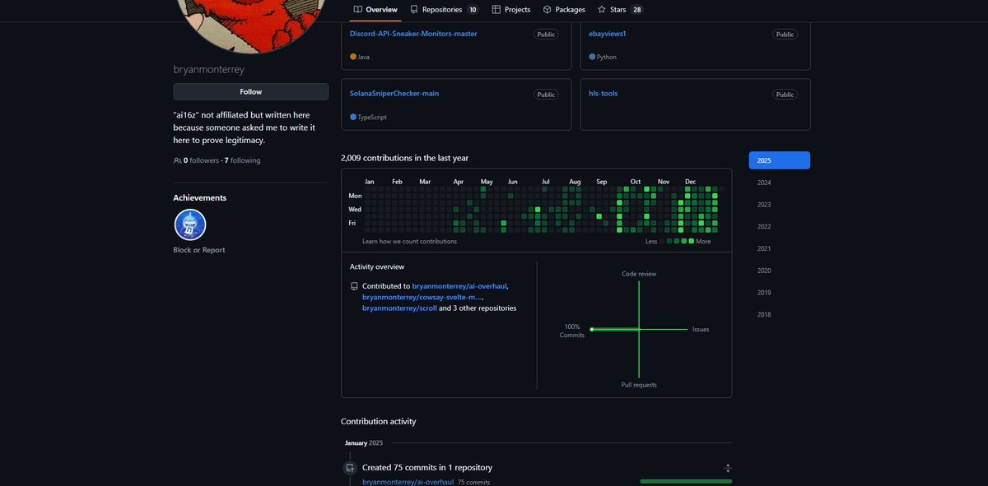Open bryanmonterrey/cowsay-svelte-m… repository link
988x486 pixels.
[x=422, y=297]
